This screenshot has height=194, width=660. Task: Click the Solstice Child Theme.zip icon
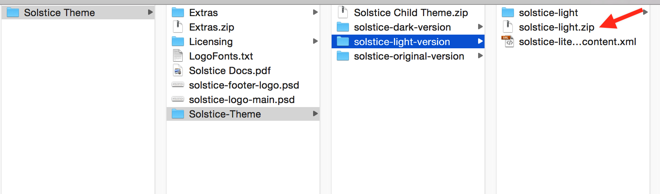[343, 12]
